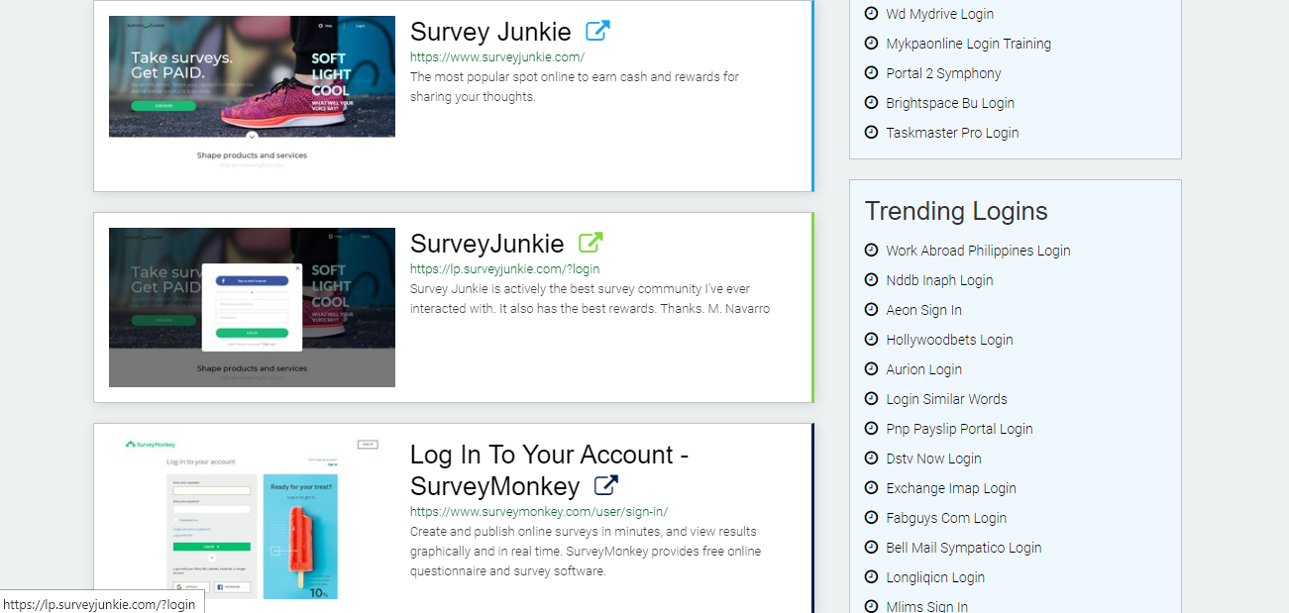This screenshot has height=613, width=1289.
Task: Open Nddb Inaph Login link
Action: [x=939, y=280]
